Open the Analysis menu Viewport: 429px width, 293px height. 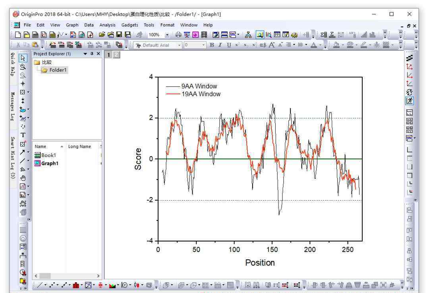click(x=108, y=25)
